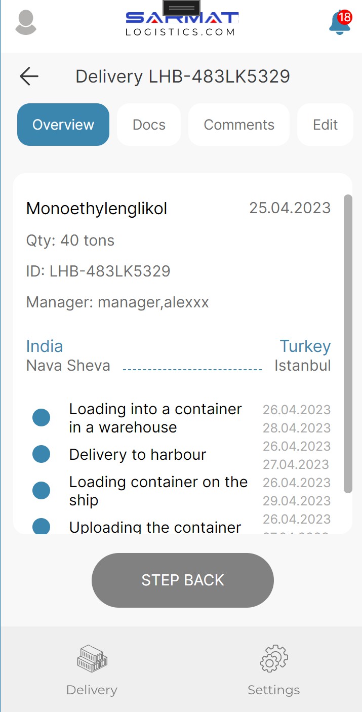Tap the Delivery containers icon

(92, 658)
